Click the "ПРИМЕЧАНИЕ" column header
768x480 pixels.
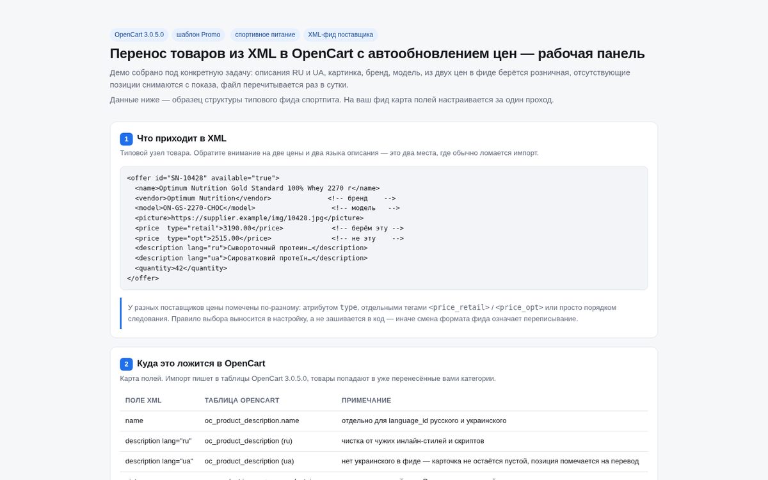pyautogui.click(x=366, y=401)
